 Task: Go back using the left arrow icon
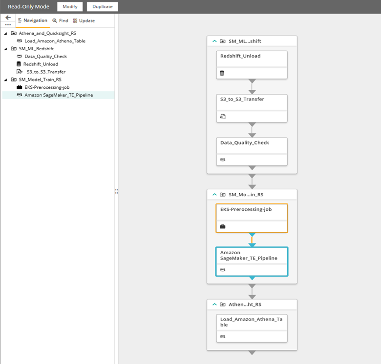tap(8, 18)
